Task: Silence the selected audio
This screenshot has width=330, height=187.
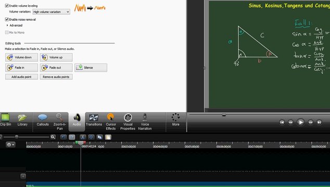Action: pyautogui.click(x=91, y=68)
